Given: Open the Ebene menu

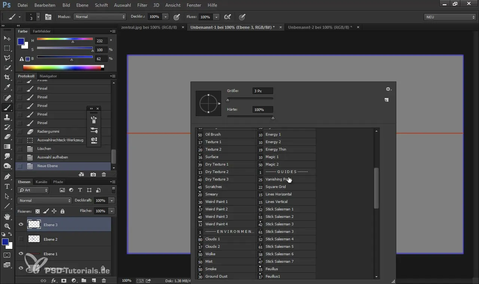Looking at the screenshot, I should tap(82, 5).
